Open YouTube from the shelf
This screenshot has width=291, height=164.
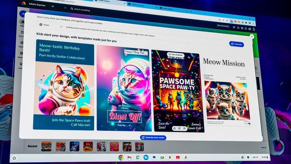pyautogui.click(x=178, y=157)
